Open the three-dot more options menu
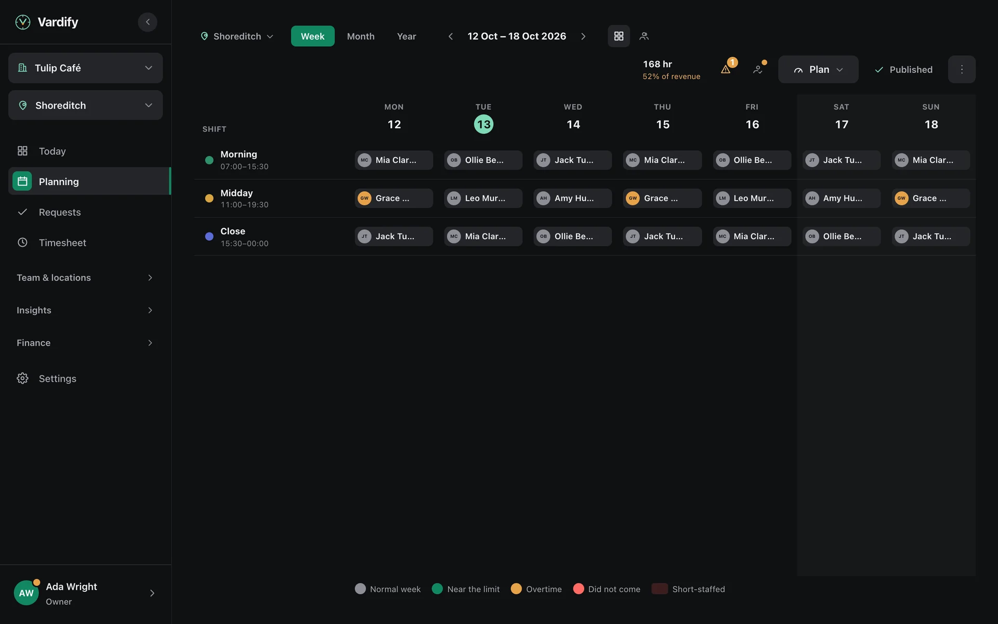 [x=962, y=69]
